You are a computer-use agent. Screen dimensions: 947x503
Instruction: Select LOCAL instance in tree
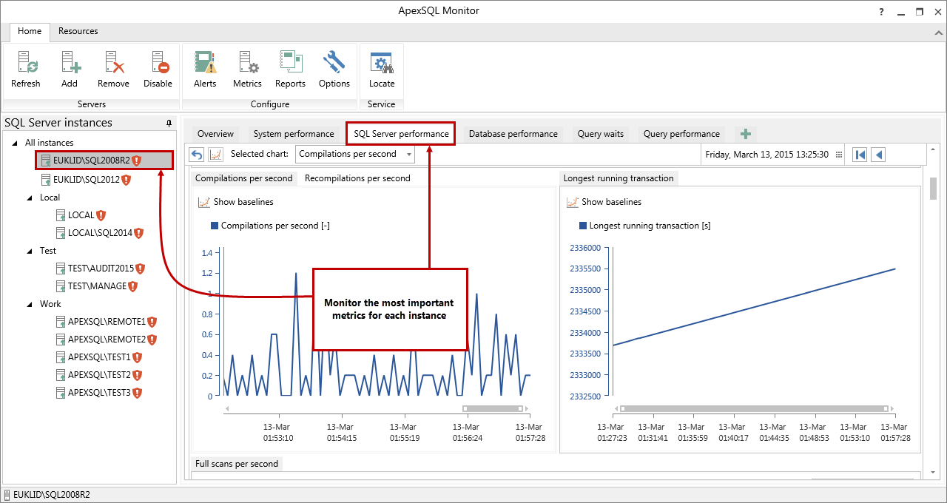(81, 215)
